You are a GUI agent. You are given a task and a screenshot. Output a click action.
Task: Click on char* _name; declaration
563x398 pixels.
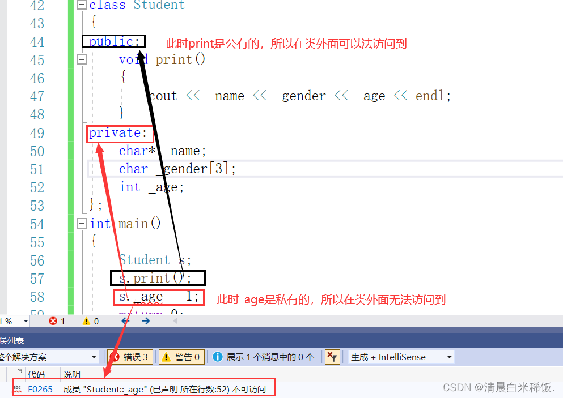click(x=163, y=151)
